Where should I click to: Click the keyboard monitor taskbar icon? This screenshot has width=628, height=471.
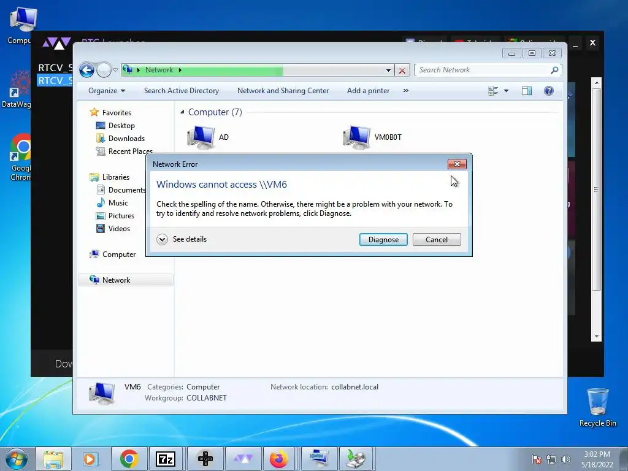point(319,459)
